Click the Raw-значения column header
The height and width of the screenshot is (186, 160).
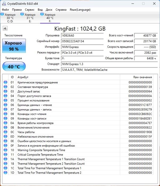137,77
